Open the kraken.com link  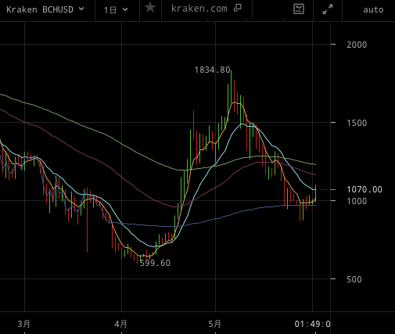pyautogui.click(x=199, y=9)
